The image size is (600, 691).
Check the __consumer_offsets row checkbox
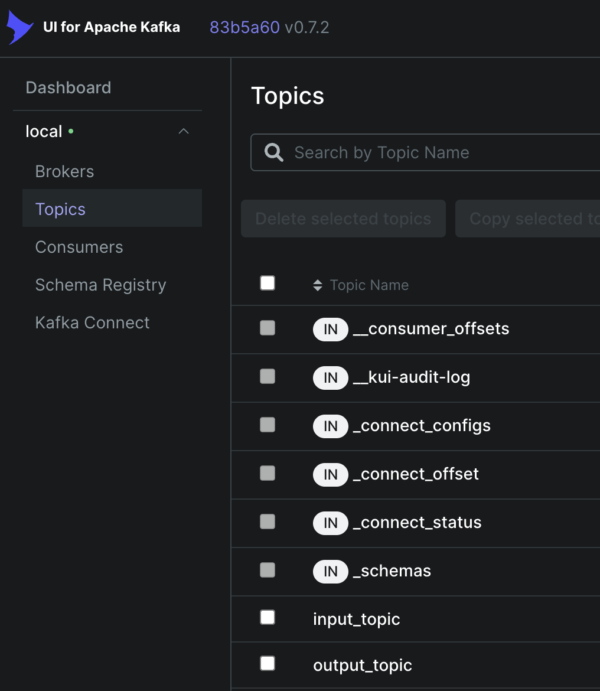268,328
